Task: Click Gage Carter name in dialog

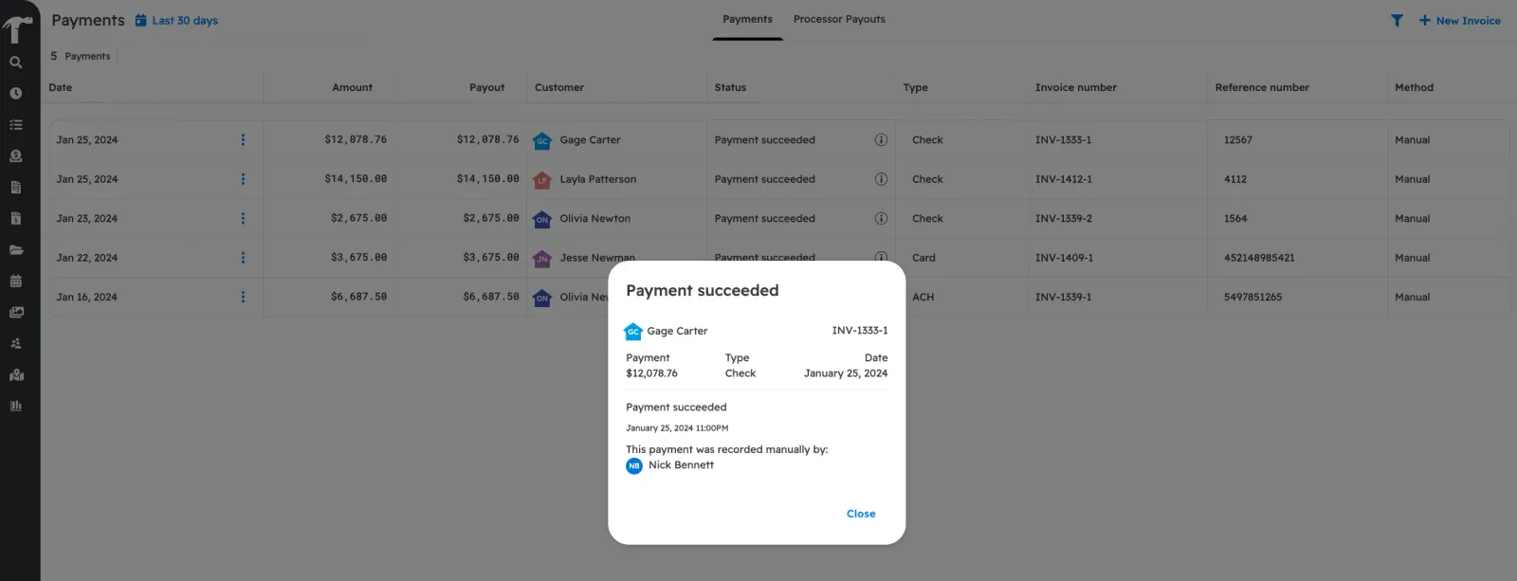Action: point(677,331)
